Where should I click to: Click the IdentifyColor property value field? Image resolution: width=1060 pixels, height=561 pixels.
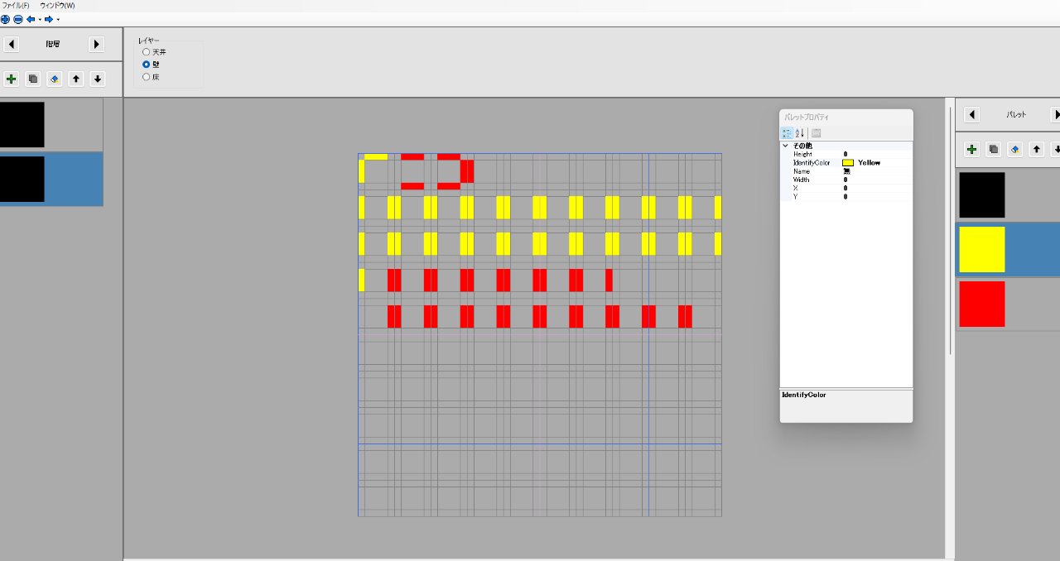tap(875, 163)
